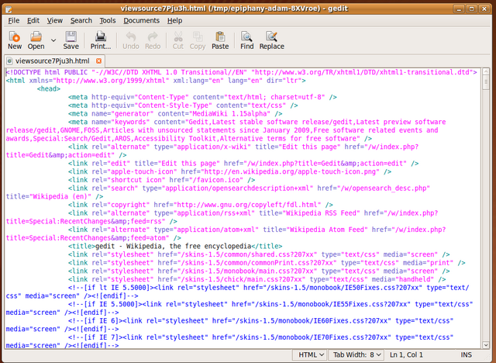
Task: Click the 'Wikipedia Atom Feed' title value
Action: pos(327,230)
